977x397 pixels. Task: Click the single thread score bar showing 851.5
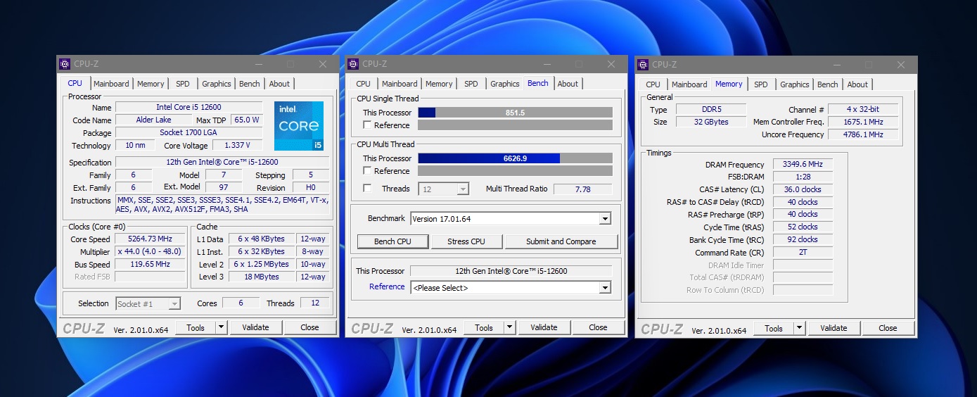(515, 113)
